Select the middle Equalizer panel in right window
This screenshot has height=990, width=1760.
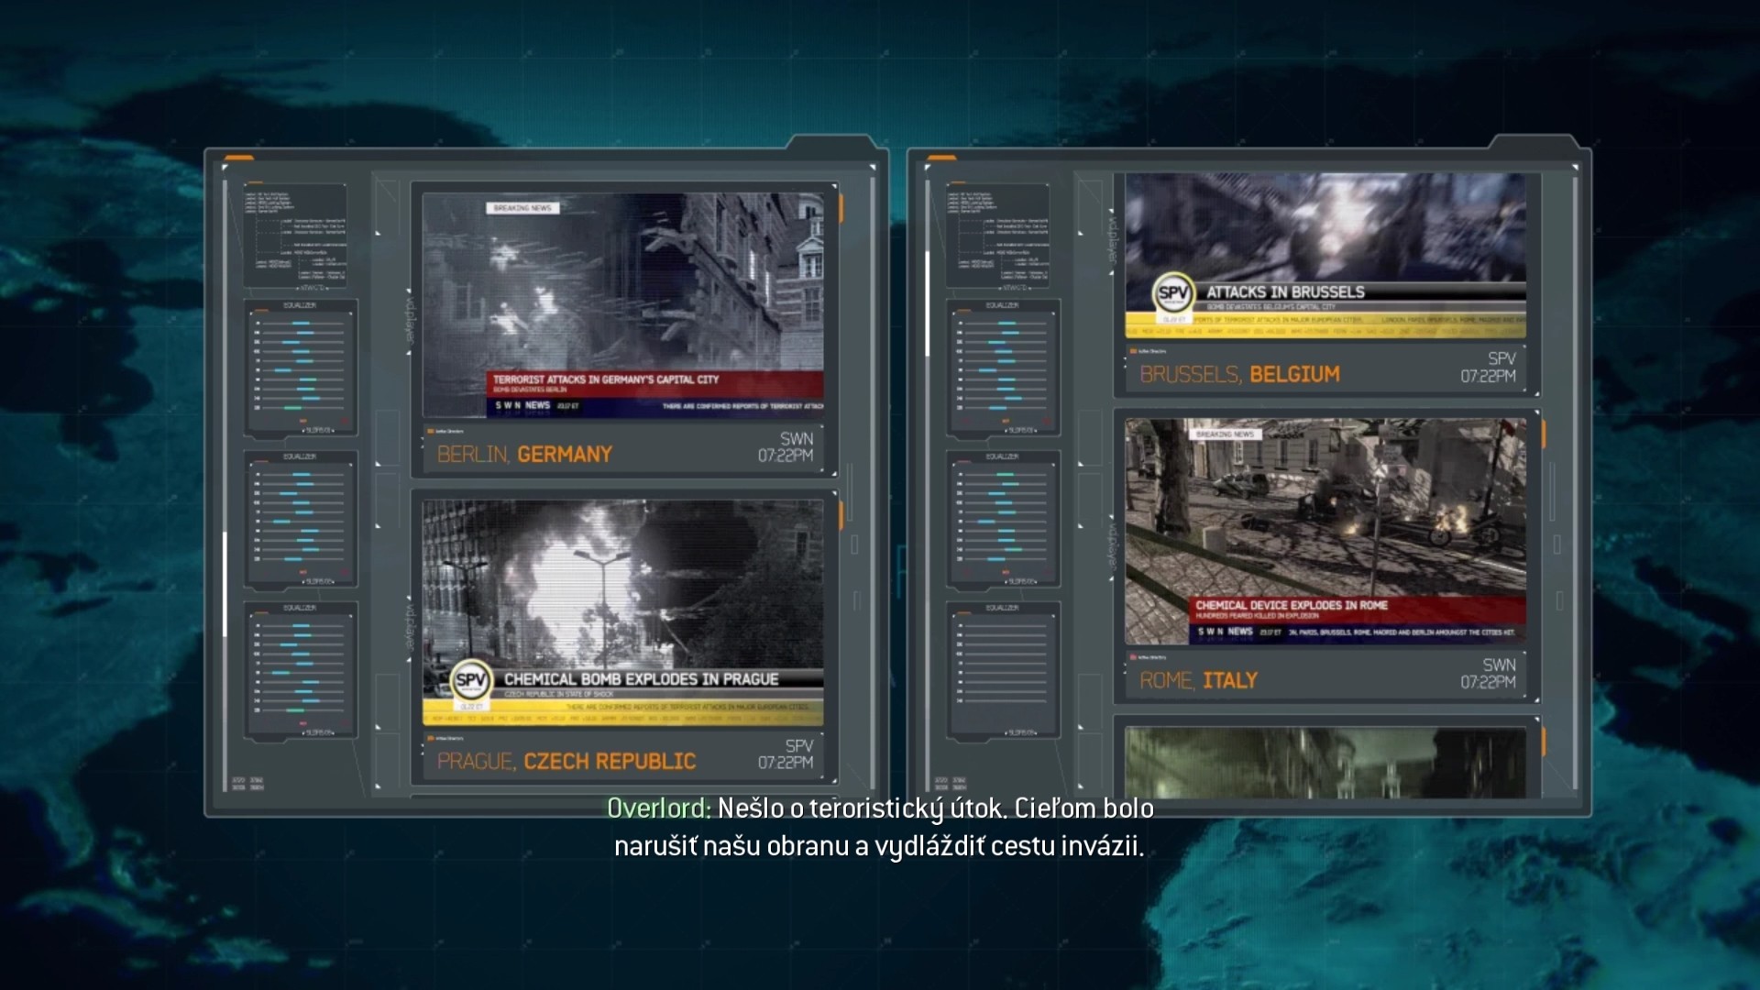1004,519
